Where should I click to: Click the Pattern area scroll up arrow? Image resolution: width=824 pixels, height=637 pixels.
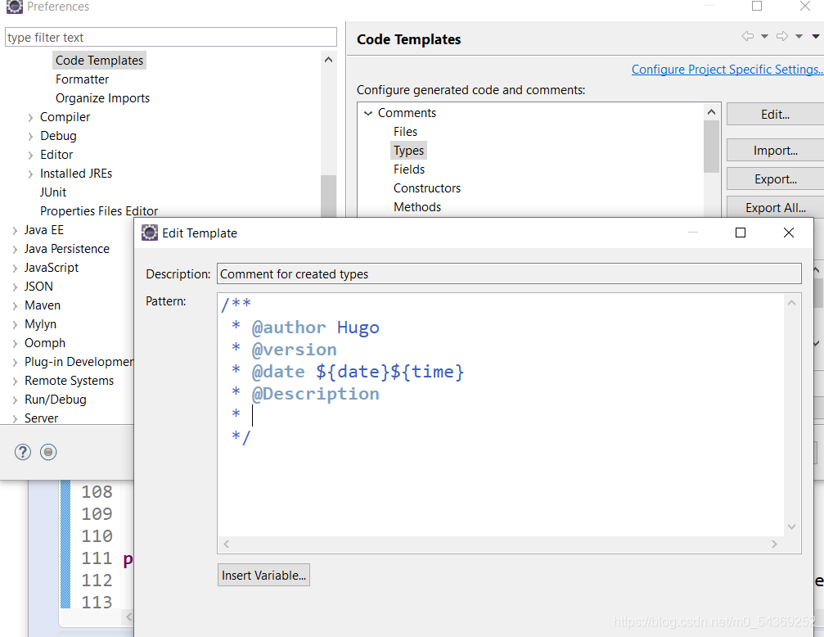click(x=791, y=302)
